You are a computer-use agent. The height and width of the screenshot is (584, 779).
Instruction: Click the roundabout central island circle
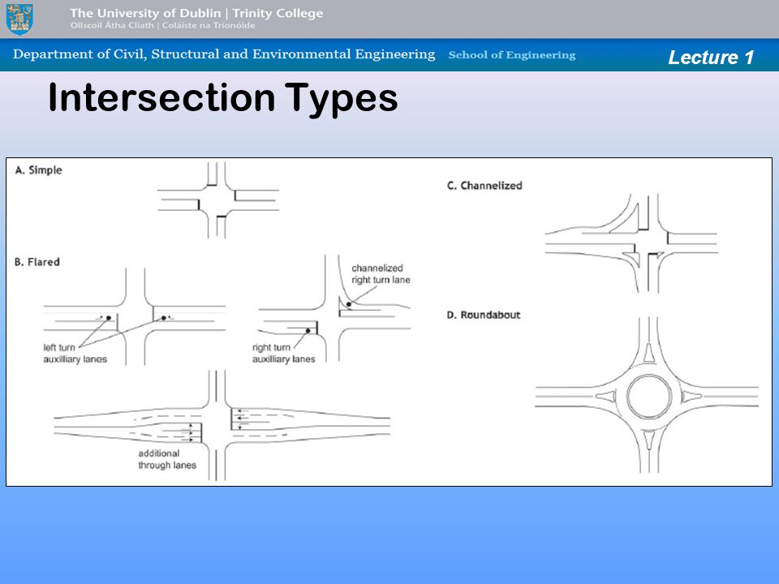(x=649, y=397)
